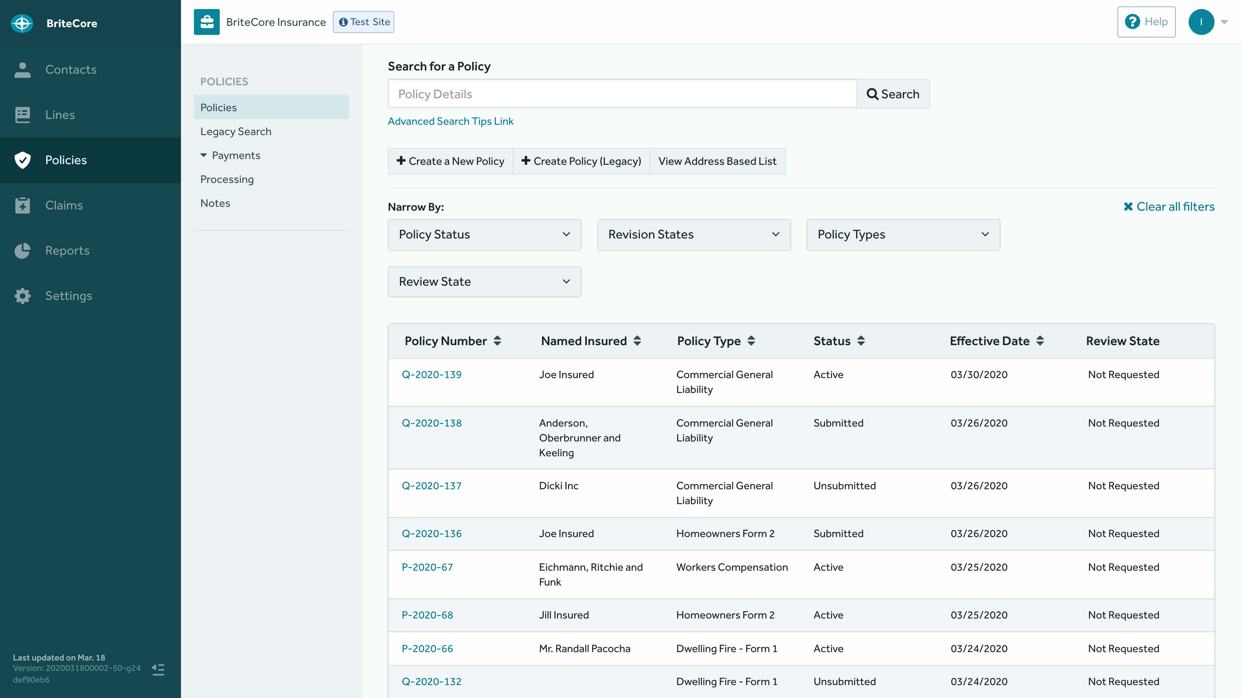Click the Search button

(x=893, y=94)
